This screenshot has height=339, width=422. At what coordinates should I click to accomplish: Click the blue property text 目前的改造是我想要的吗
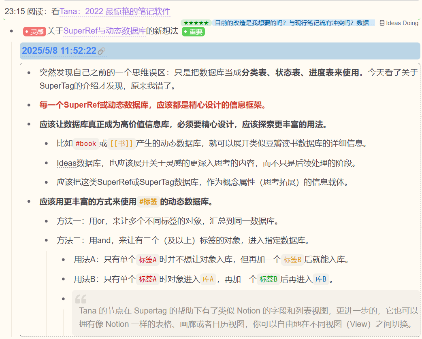tap(294, 23)
